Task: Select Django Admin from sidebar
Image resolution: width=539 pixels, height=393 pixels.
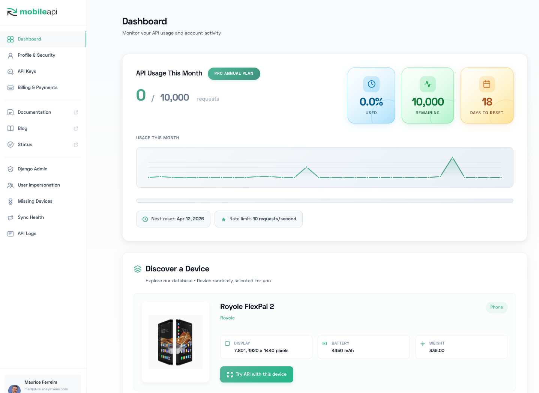Action: click(33, 169)
